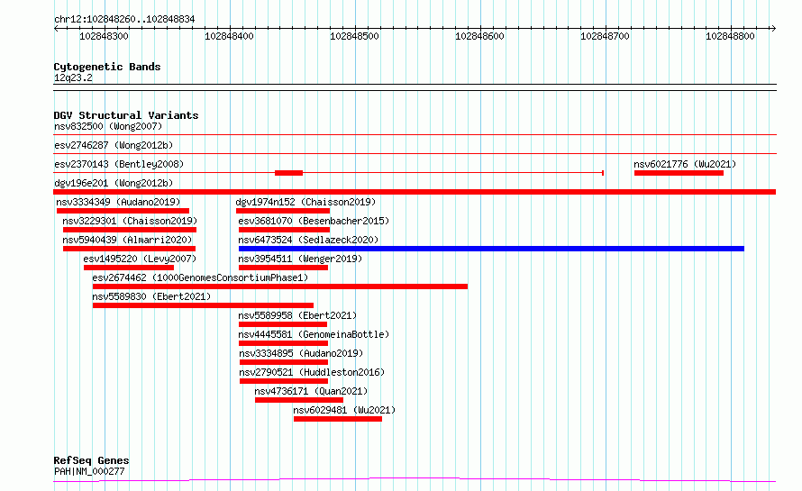Click nsv3334895 (Audano2019) label
Viewport: 802px width, 491px height.
(x=301, y=353)
